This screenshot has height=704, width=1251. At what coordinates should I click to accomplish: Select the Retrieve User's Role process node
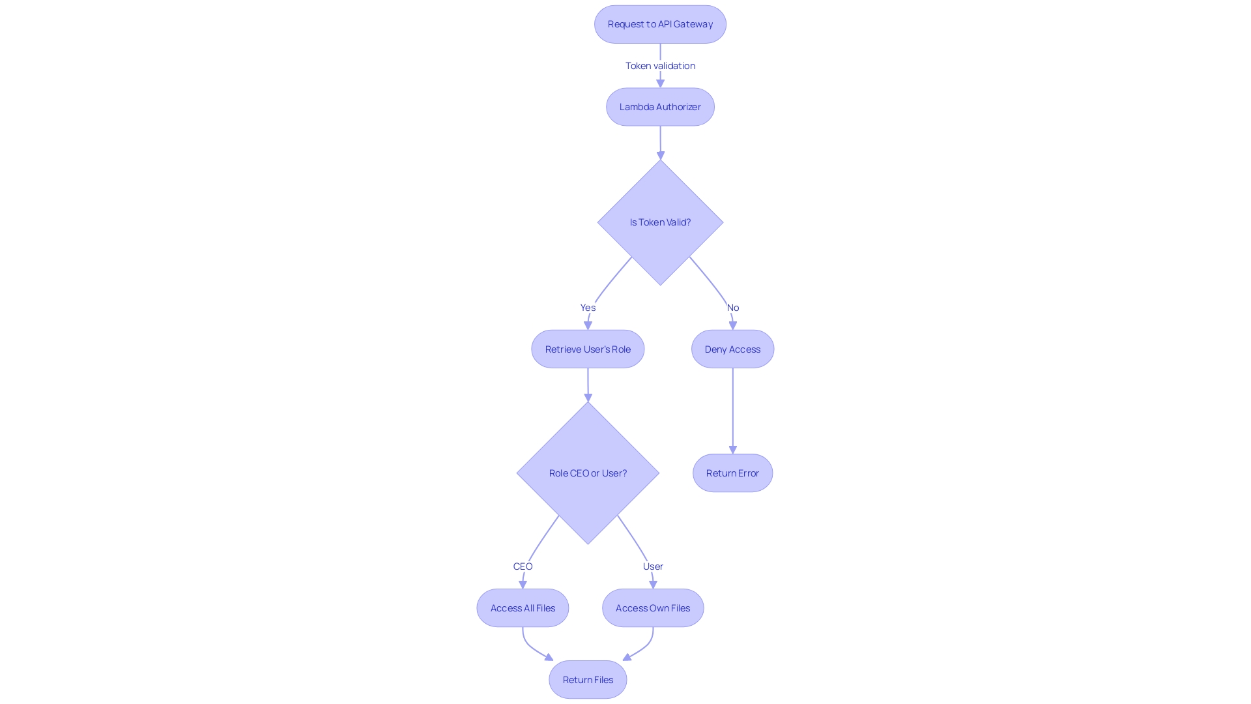(x=588, y=349)
